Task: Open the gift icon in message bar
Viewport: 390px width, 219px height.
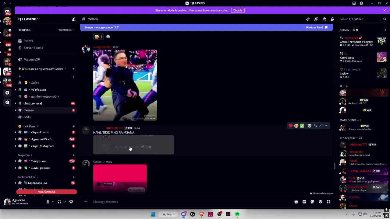Action: tap(296, 202)
